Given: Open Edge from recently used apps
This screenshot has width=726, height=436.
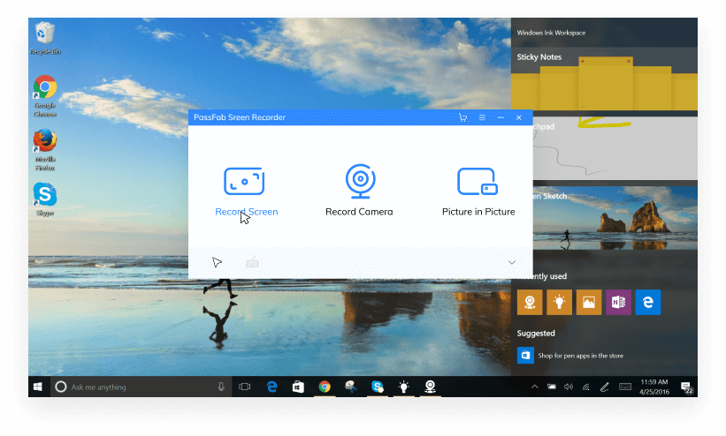Looking at the screenshot, I should click(x=648, y=303).
